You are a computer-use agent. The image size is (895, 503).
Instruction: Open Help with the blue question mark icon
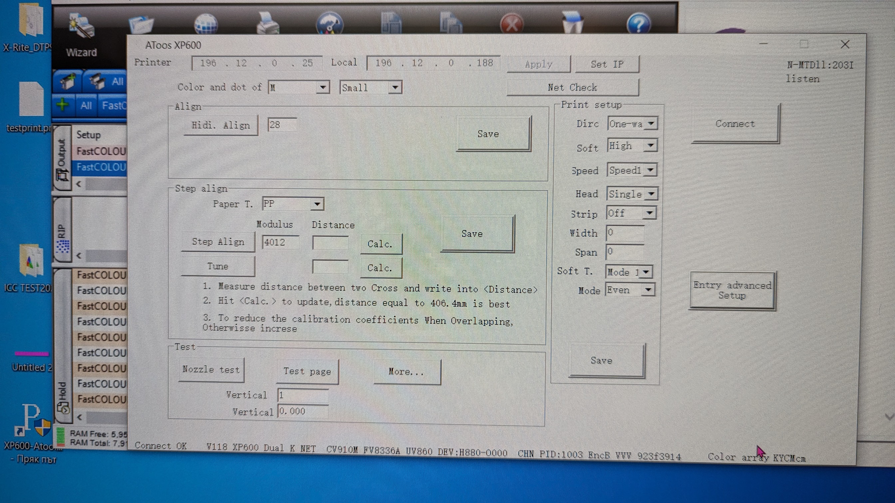(x=639, y=23)
